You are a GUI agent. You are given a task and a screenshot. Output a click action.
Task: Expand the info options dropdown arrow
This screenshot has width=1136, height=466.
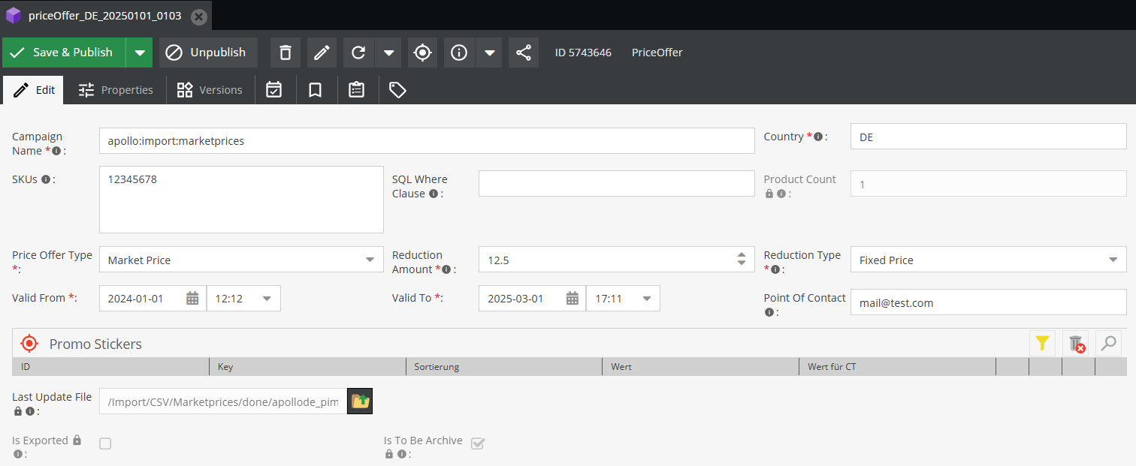(489, 53)
